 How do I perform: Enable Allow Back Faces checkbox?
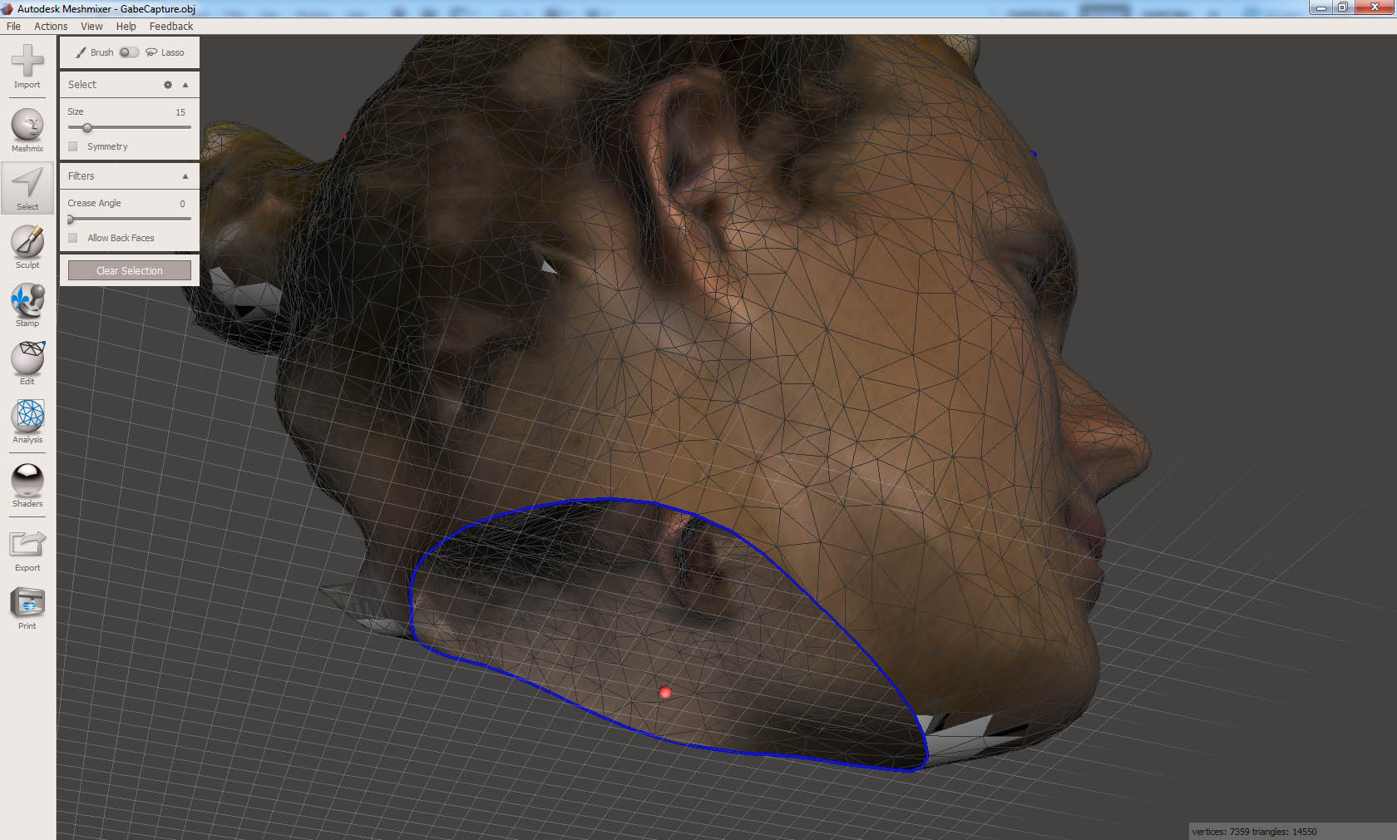[x=73, y=238]
